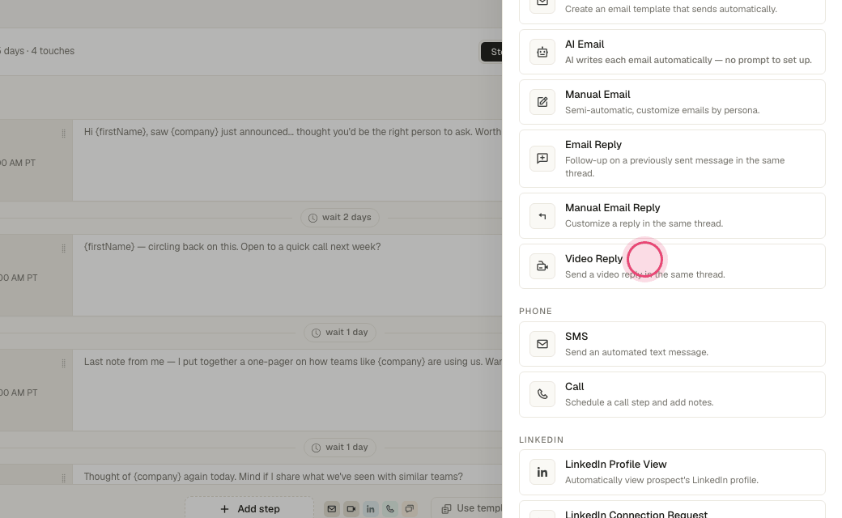Open 'Thought of {company} again today' message

[x=287, y=475]
